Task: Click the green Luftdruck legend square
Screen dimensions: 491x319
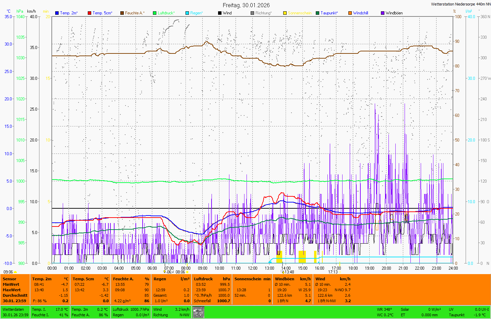Action: (x=155, y=13)
